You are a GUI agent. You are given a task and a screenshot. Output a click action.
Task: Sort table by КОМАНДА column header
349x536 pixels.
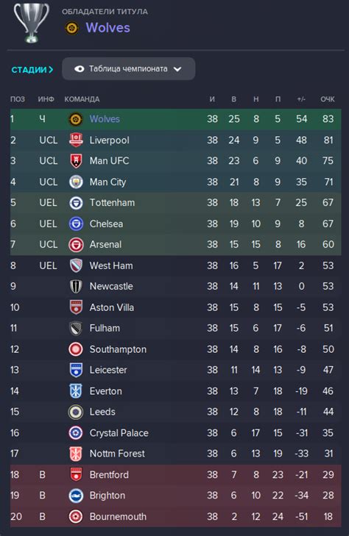pyautogui.click(x=82, y=99)
